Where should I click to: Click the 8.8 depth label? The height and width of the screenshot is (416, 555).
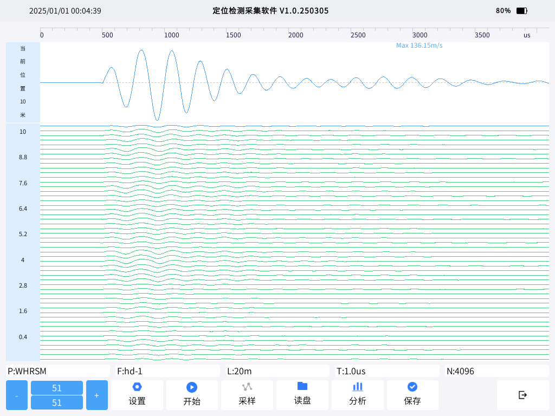pyautogui.click(x=23, y=157)
